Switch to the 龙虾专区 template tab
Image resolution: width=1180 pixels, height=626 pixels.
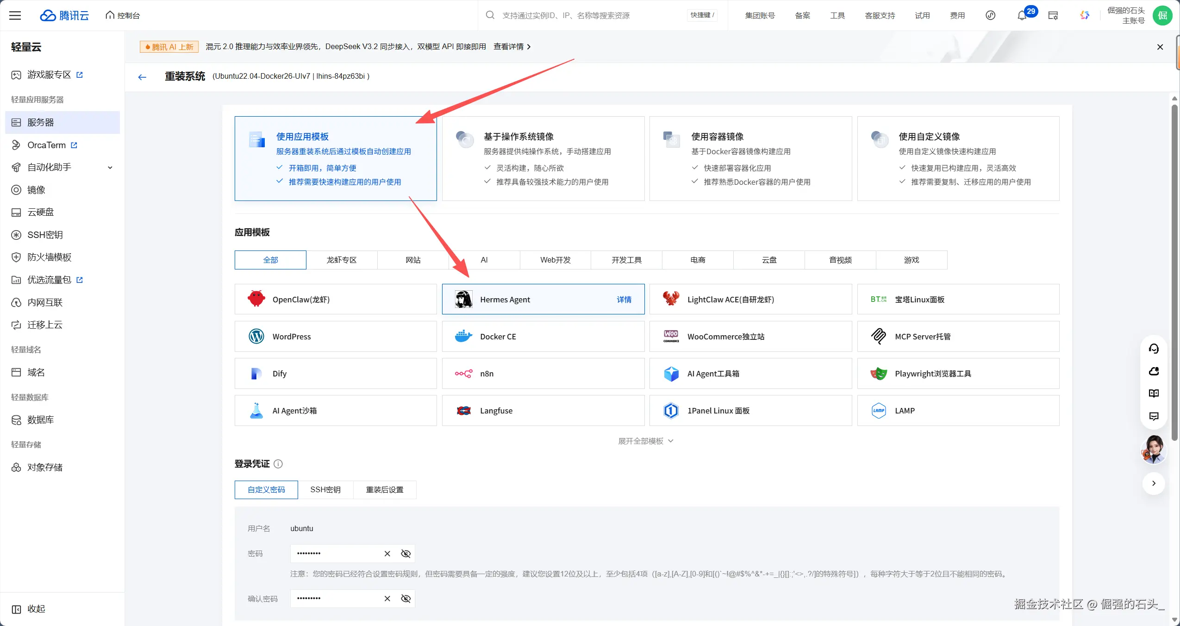point(342,260)
